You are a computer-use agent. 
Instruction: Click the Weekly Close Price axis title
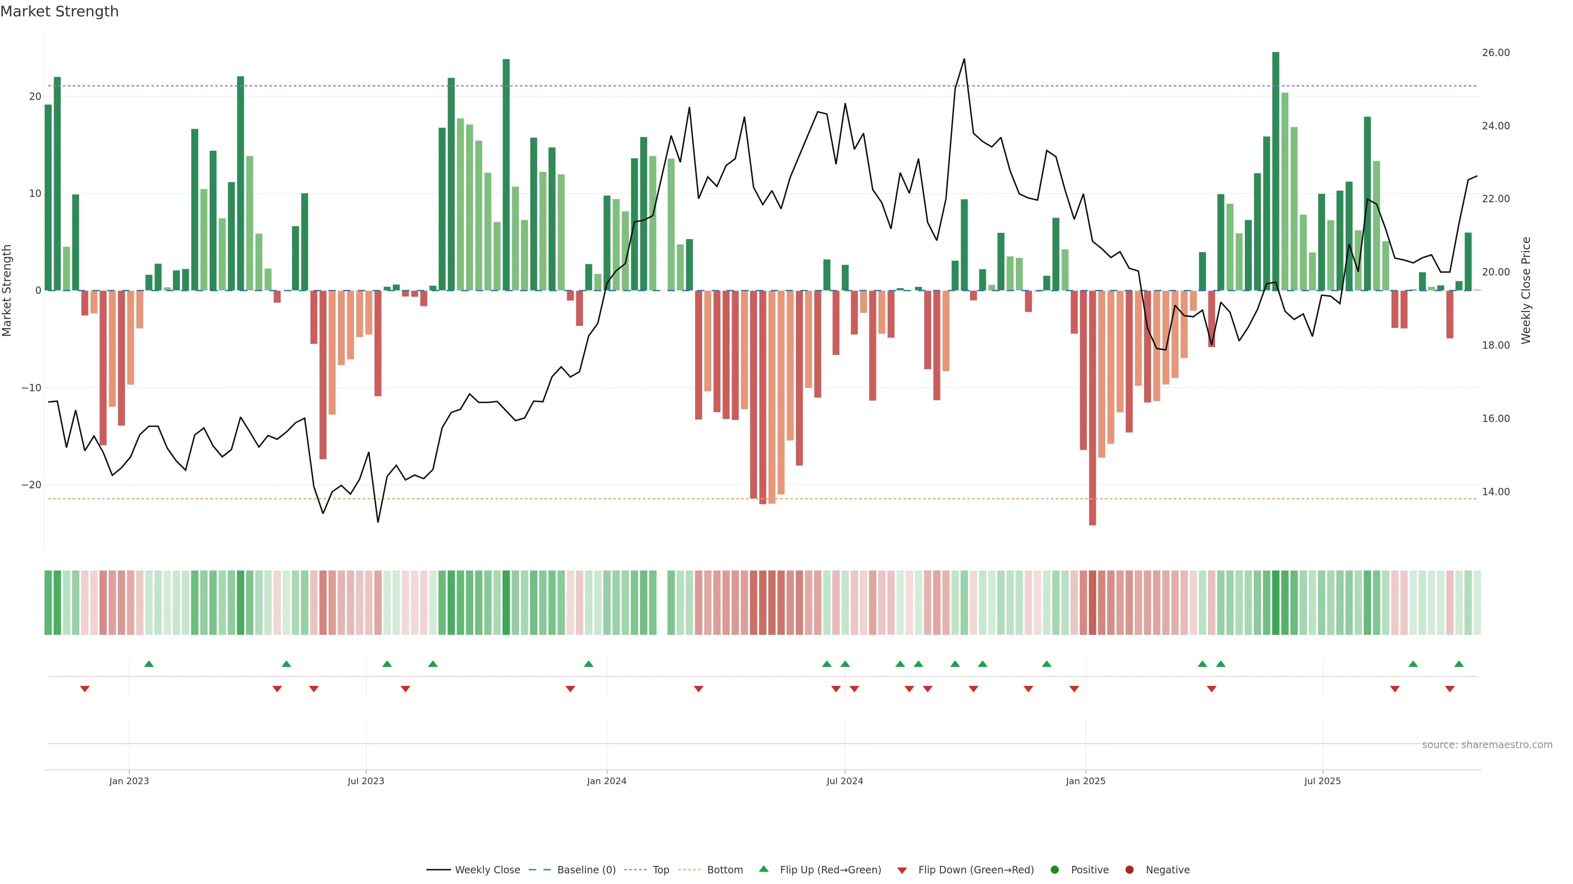[1526, 291]
